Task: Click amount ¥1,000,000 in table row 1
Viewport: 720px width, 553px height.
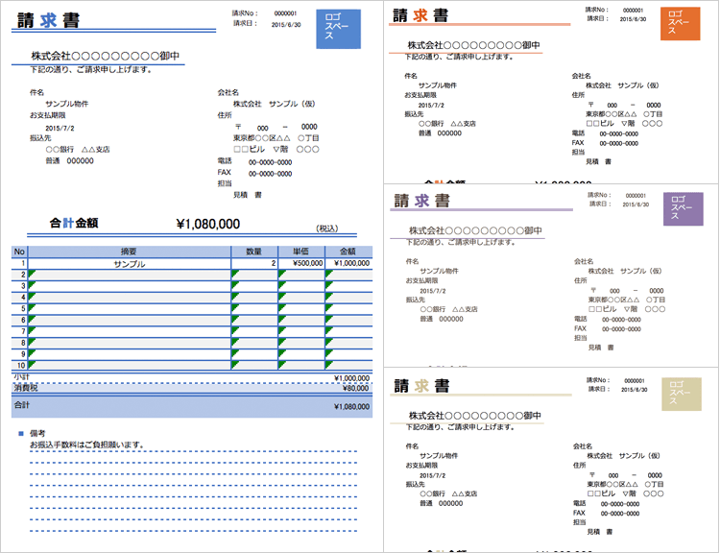Action: click(x=348, y=264)
